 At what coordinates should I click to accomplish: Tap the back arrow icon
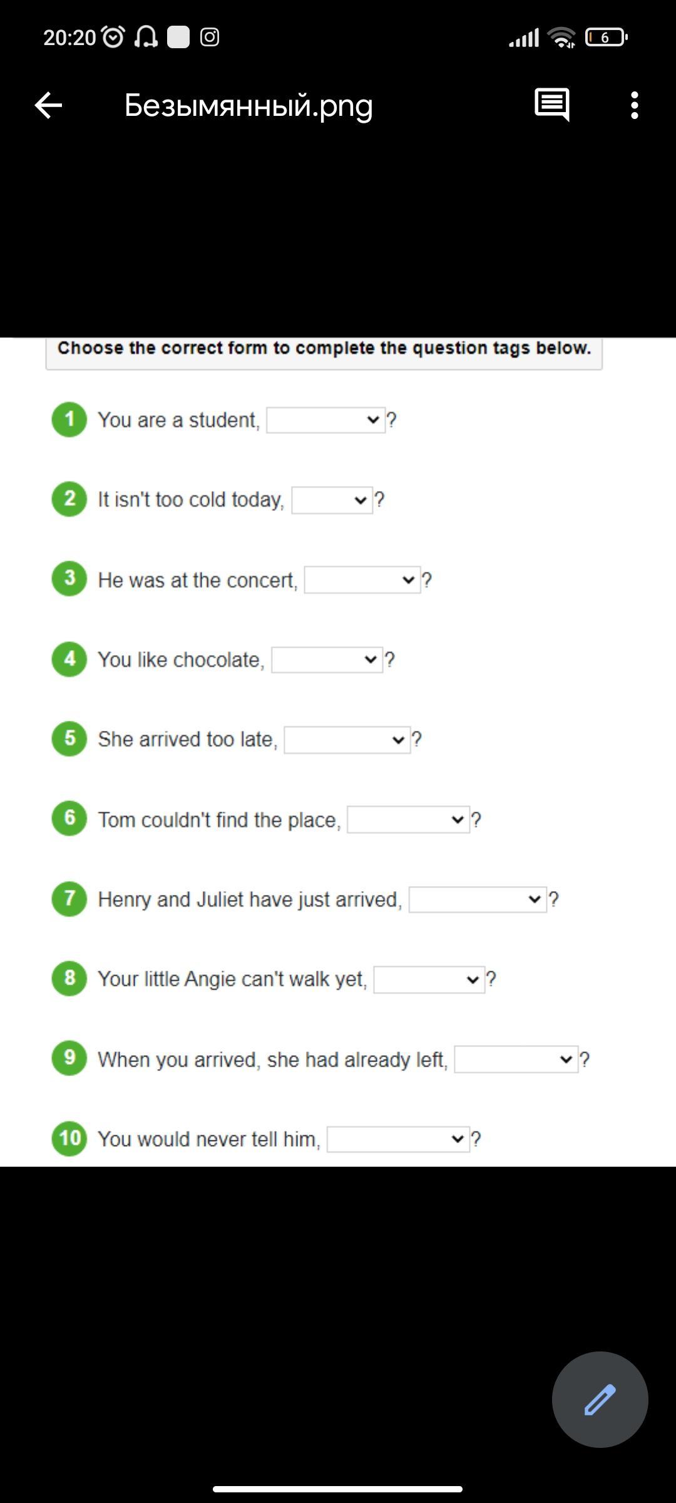coord(48,105)
